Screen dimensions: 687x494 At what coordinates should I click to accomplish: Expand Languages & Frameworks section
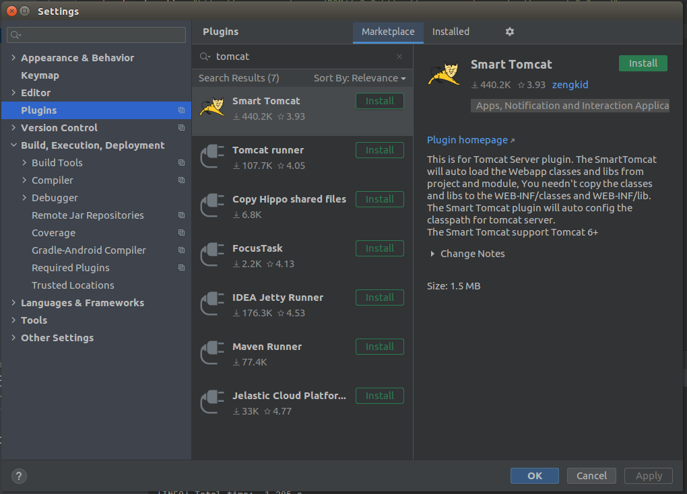13,303
